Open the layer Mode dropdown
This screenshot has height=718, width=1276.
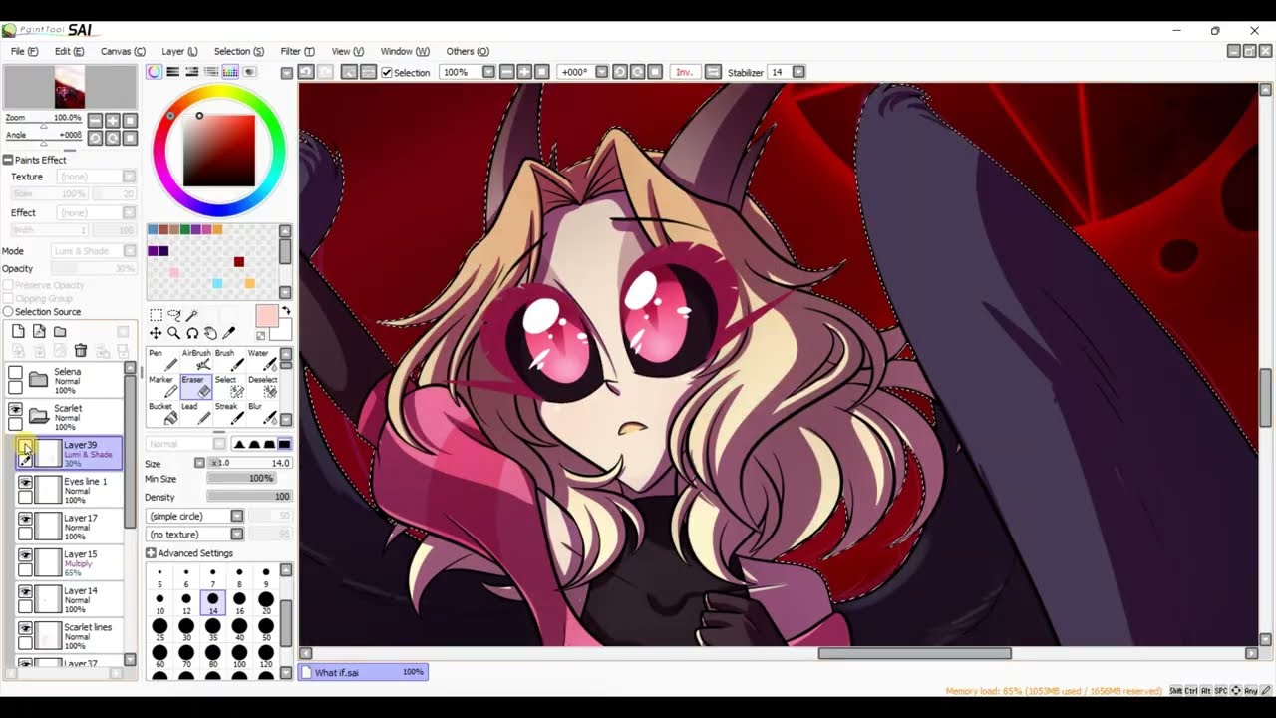pyautogui.click(x=129, y=251)
